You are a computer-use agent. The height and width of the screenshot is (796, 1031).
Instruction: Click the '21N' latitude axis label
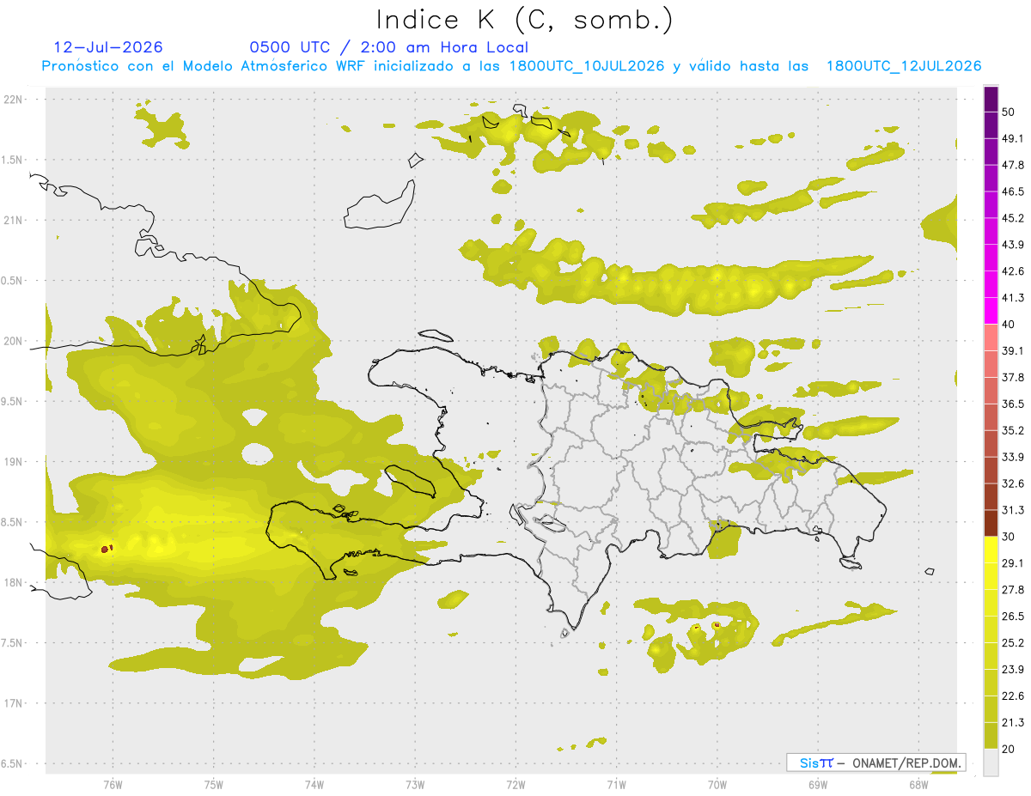15,221
